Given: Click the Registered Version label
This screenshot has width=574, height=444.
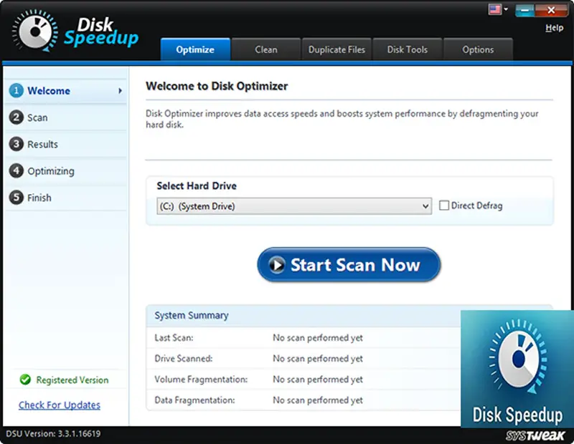Looking at the screenshot, I should pyautogui.click(x=72, y=380).
